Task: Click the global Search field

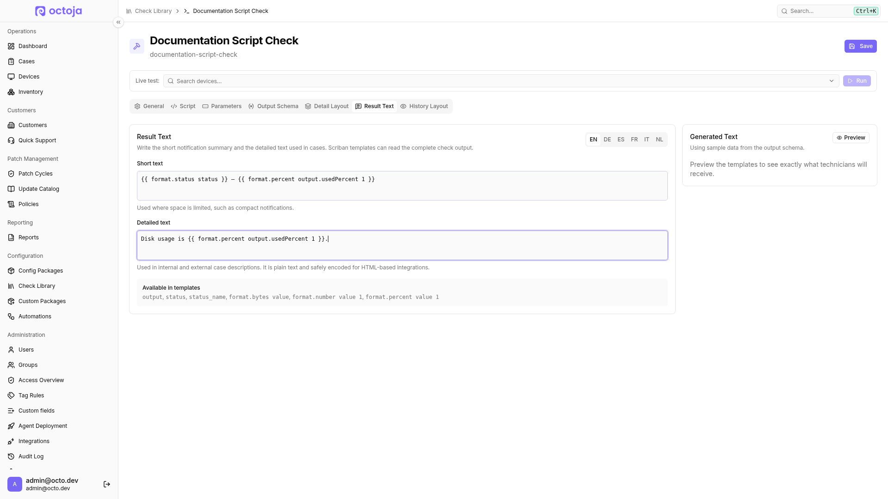Action: pos(828,11)
